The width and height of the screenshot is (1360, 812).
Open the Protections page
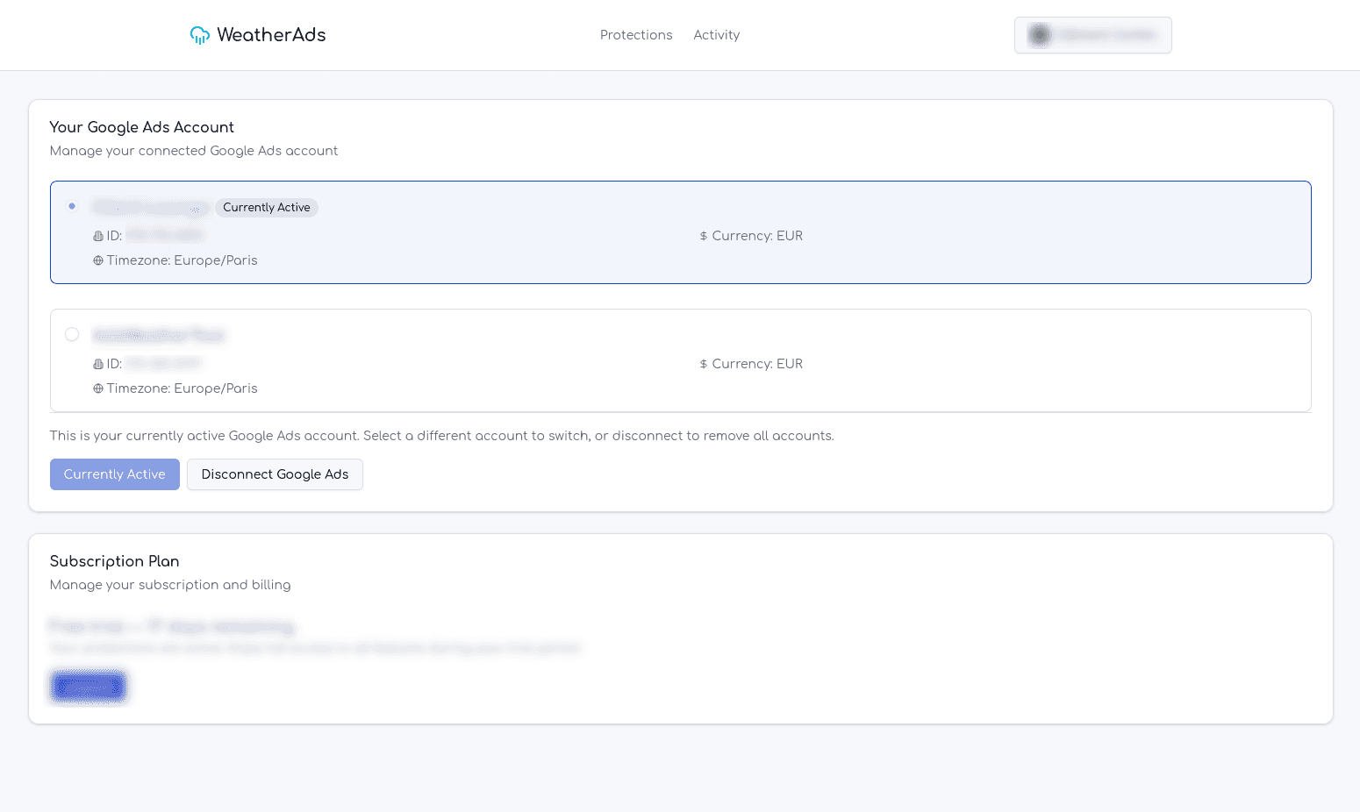[x=636, y=34]
